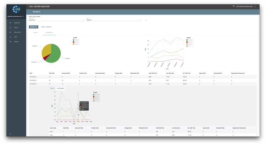
Task: Open Settings via its wrench icon
Action: [10, 41]
